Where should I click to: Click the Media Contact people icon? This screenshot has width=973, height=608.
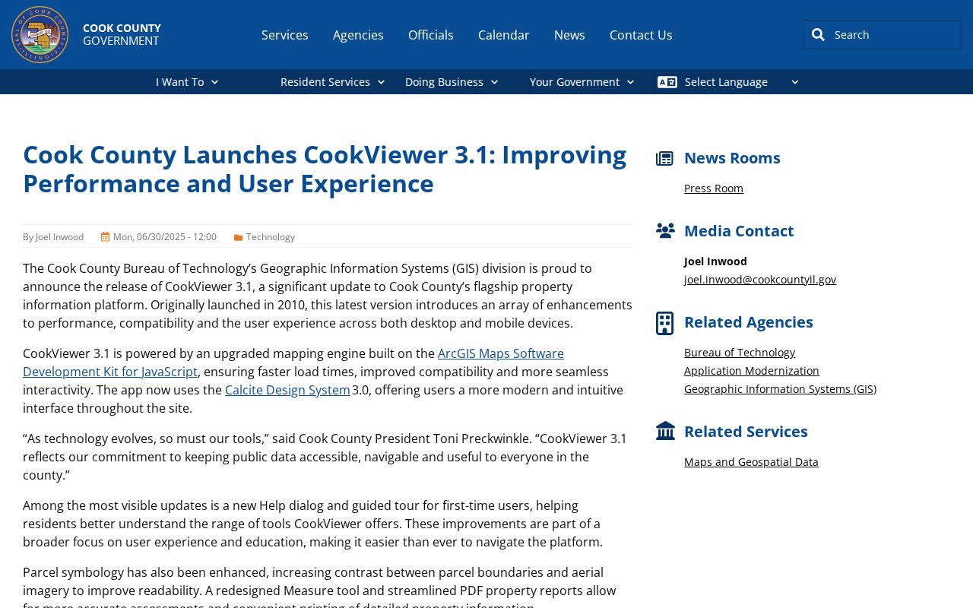pyautogui.click(x=665, y=231)
